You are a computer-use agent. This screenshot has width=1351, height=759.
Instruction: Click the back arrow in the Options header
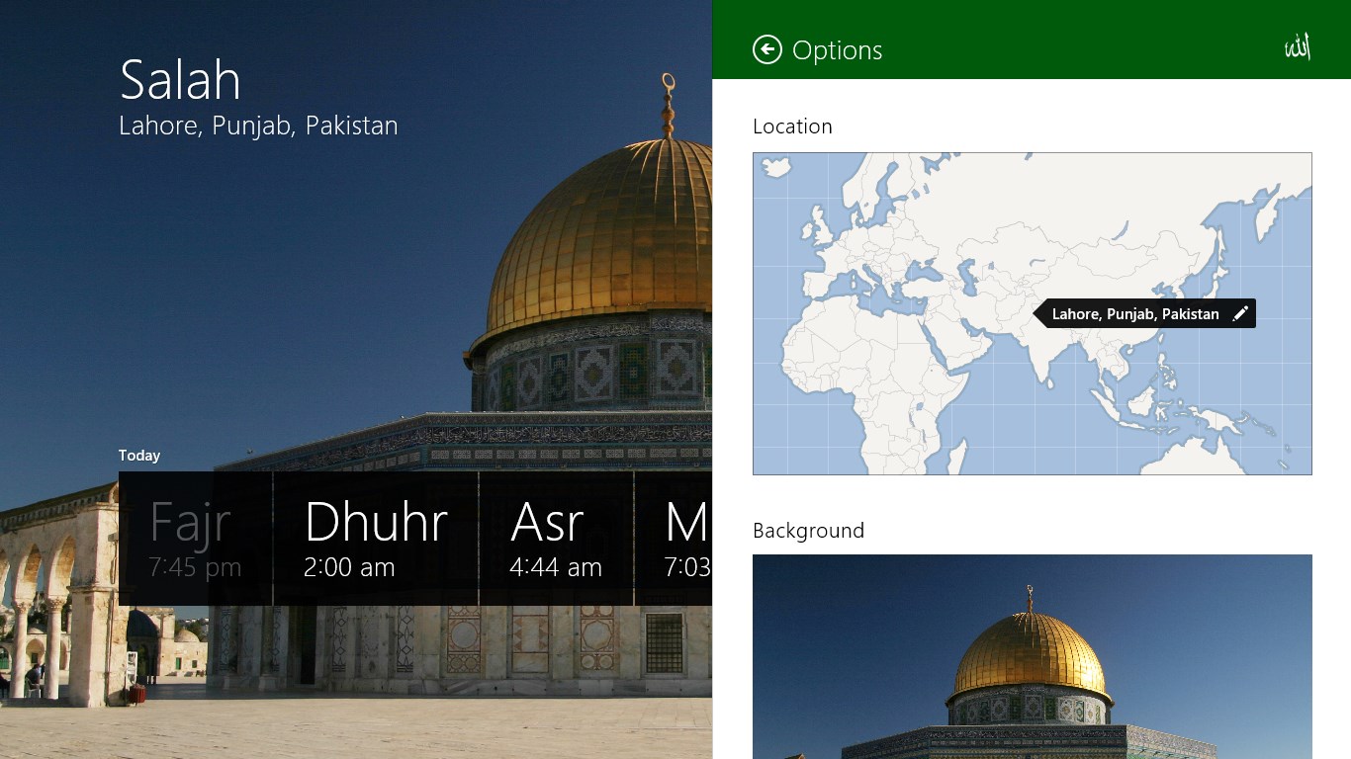767,49
